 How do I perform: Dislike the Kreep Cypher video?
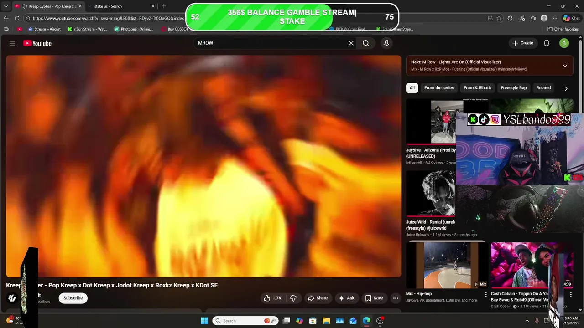293,298
